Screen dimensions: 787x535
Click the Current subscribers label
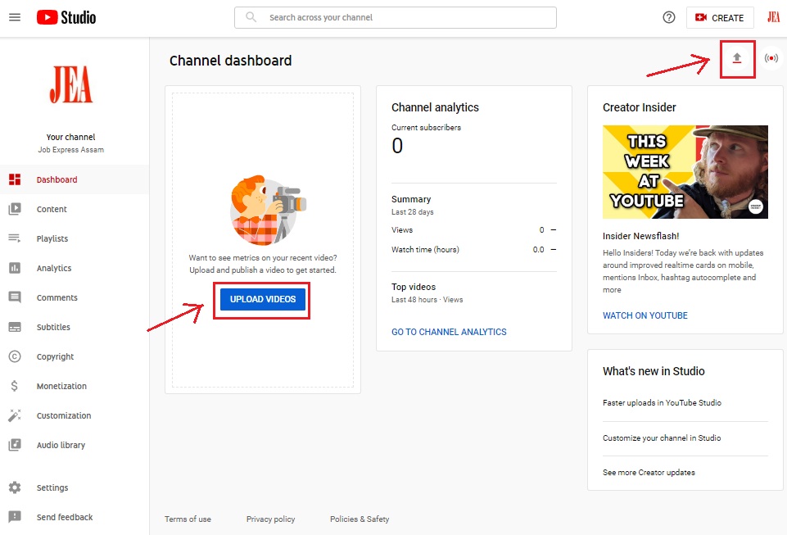(x=426, y=127)
